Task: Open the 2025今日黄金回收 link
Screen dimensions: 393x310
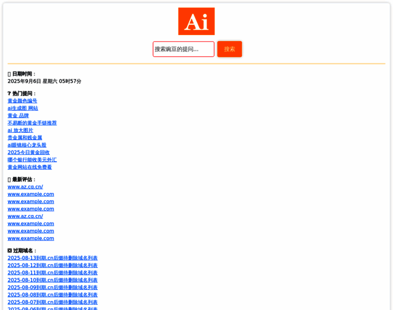Action: click(28, 152)
